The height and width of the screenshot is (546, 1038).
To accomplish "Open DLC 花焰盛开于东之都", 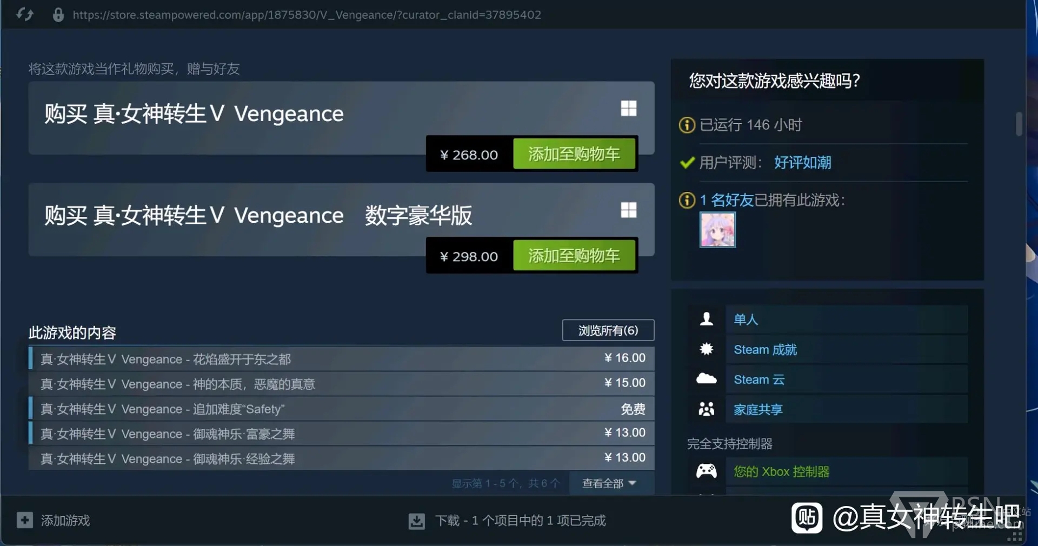I will (x=341, y=358).
